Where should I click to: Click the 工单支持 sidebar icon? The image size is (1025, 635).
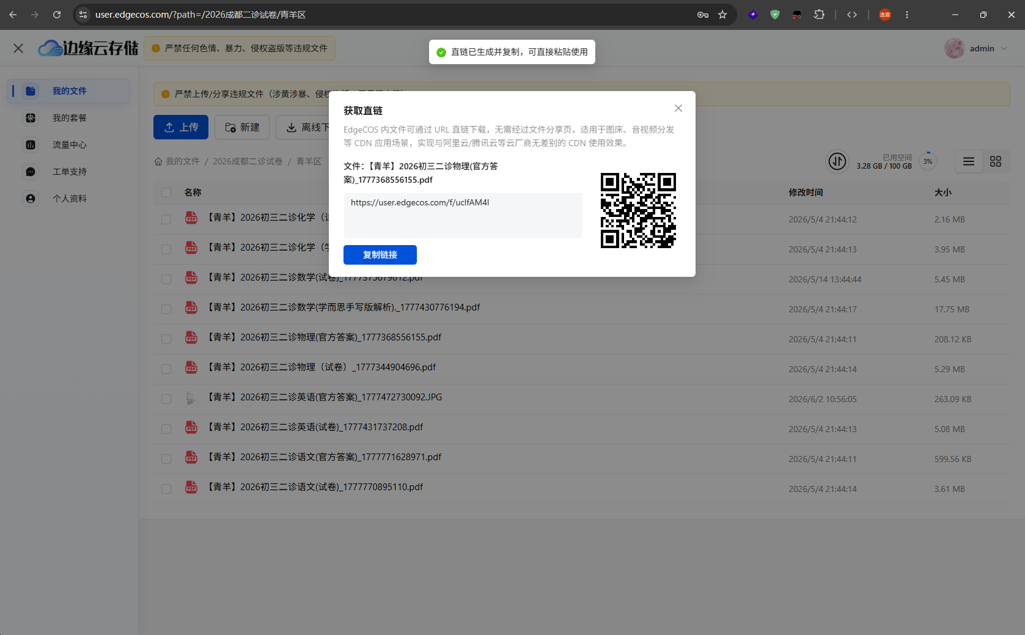click(x=31, y=172)
